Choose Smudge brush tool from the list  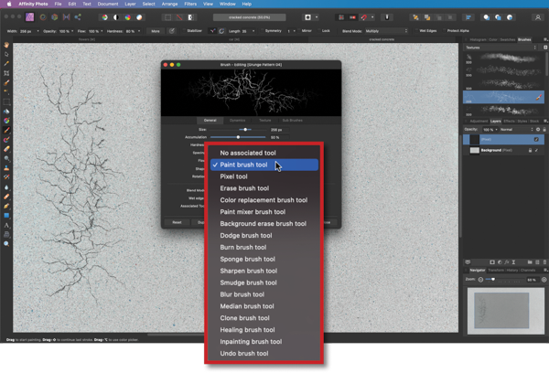(264, 282)
